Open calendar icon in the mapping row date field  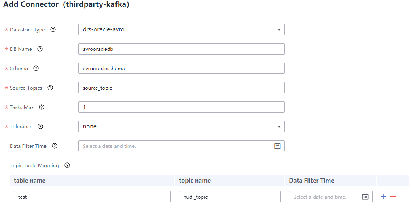tap(365, 197)
